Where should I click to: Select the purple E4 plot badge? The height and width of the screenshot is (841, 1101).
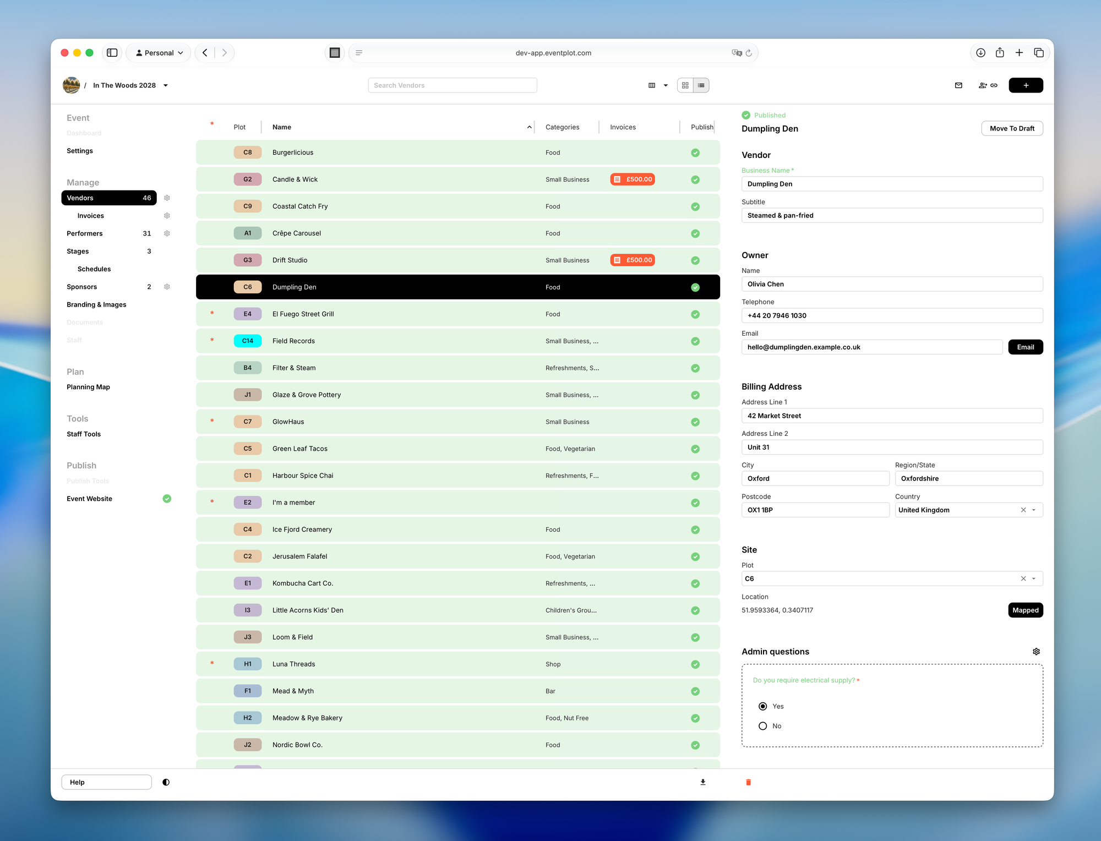pos(248,314)
